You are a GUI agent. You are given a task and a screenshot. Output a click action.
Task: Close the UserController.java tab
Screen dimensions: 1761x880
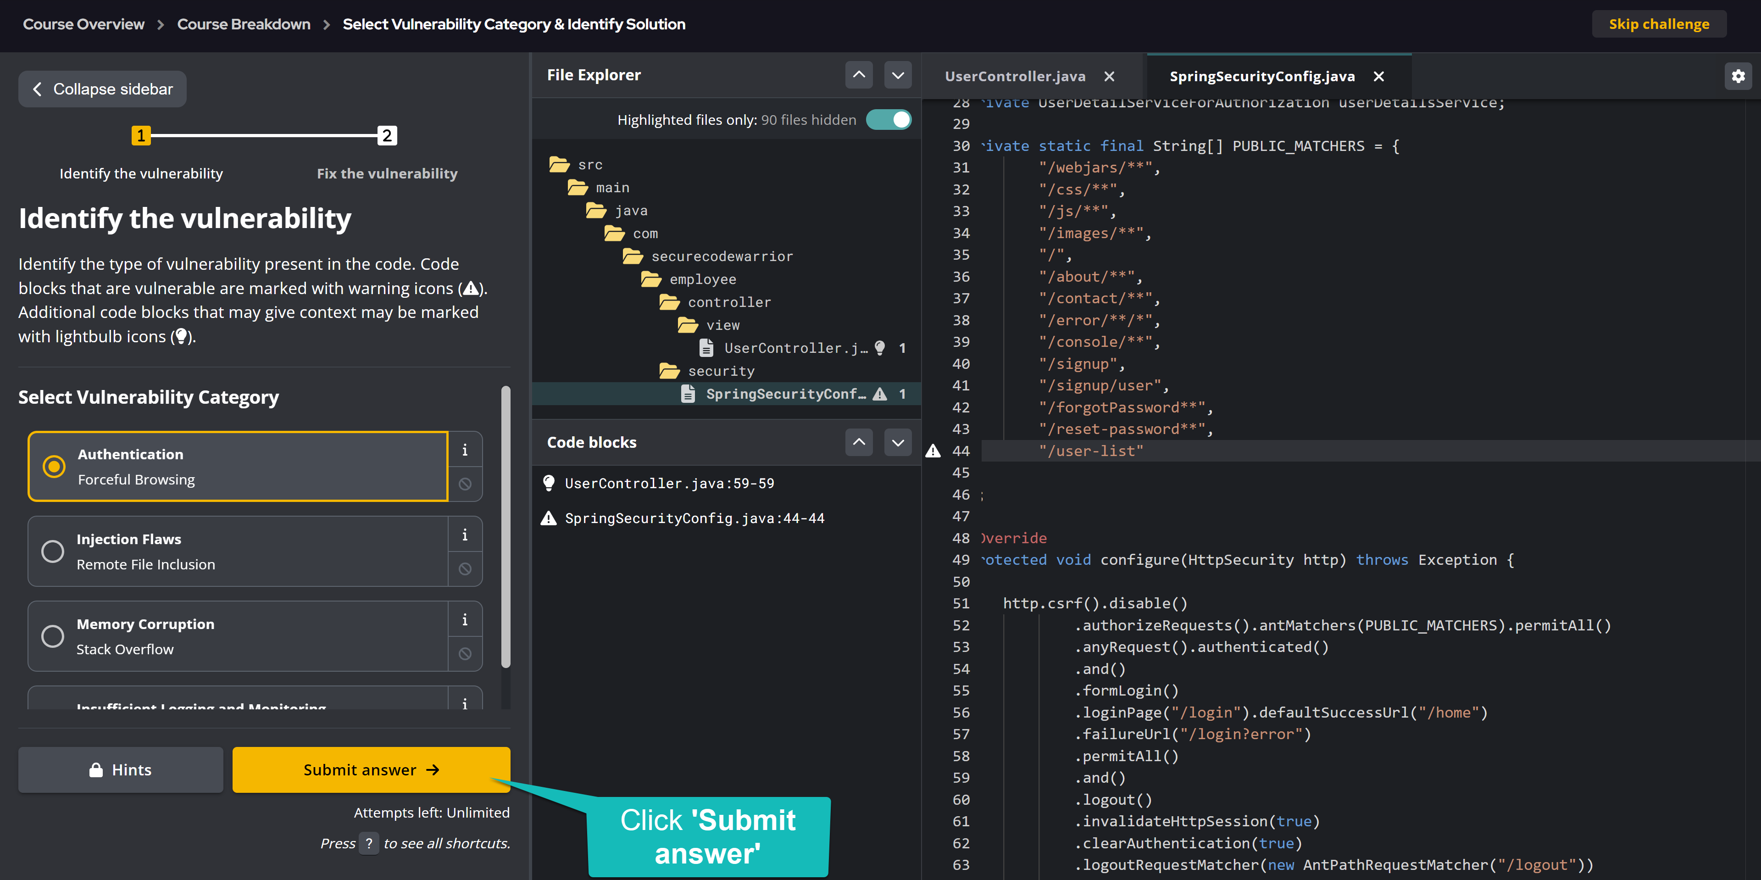[1109, 77]
